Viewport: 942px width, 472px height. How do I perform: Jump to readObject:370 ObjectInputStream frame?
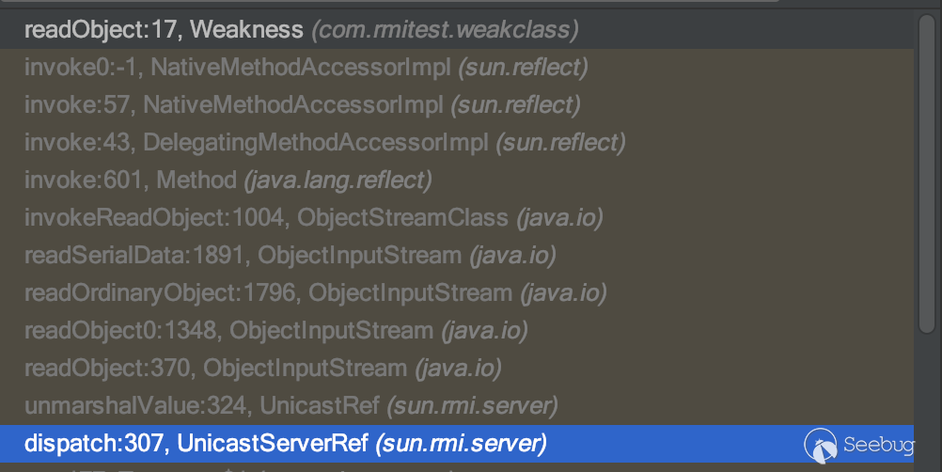(215, 368)
